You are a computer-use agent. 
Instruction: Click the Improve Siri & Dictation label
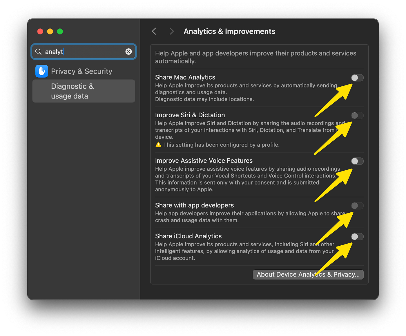pyautogui.click(x=190, y=115)
